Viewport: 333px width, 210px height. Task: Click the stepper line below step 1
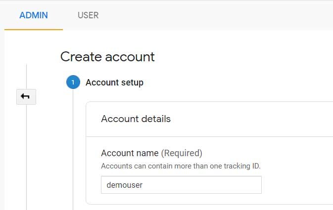[x=73, y=148]
